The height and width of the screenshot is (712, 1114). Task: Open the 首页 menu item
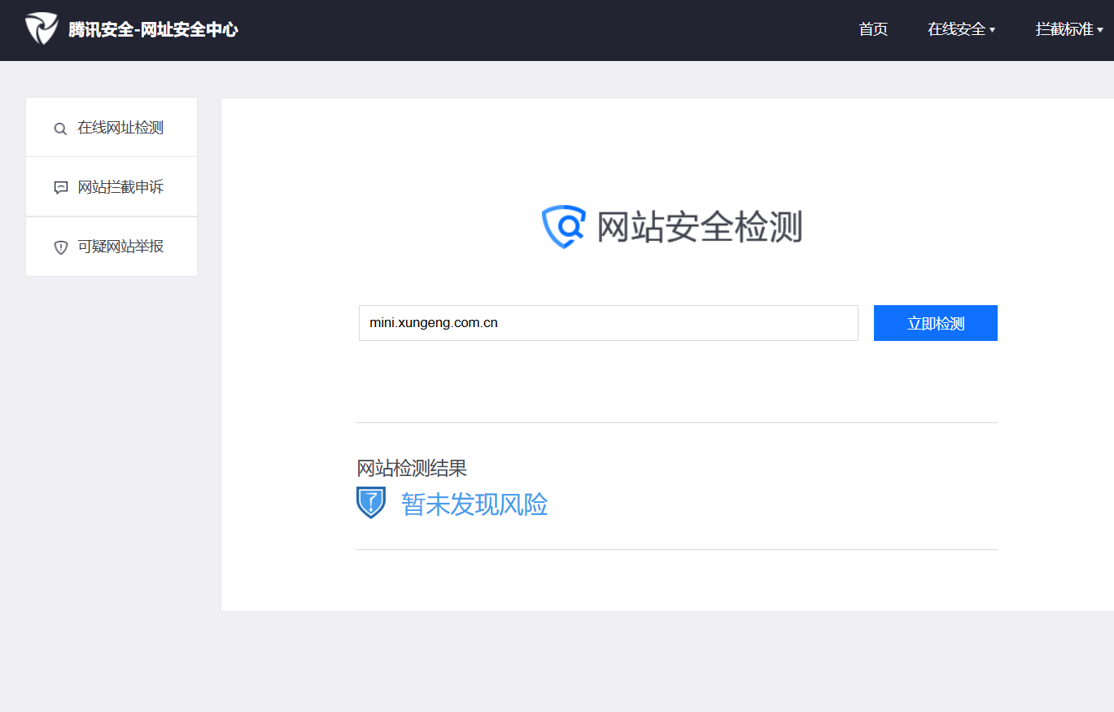873,29
